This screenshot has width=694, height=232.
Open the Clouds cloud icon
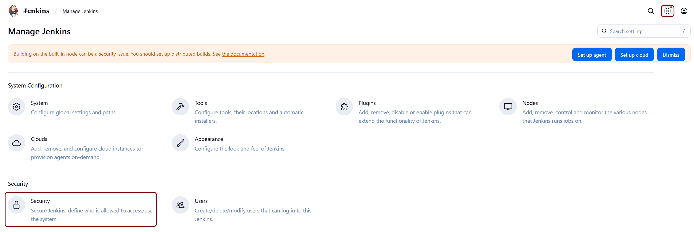17,143
